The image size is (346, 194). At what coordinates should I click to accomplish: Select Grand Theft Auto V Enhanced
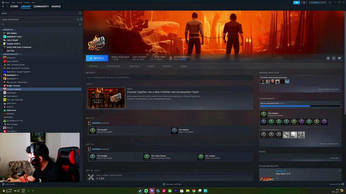pyautogui.click(x=19, y=47)
